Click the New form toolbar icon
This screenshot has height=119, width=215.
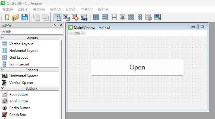pyautogui.click(x=7, y=17)
